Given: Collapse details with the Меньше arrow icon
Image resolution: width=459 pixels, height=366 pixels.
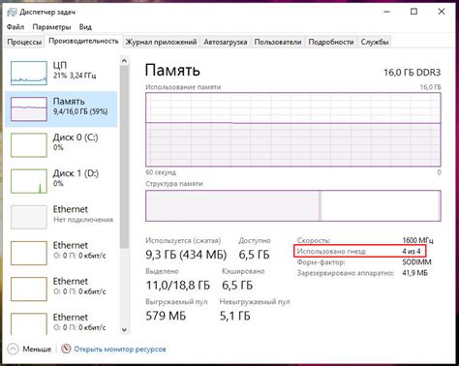Looking at the screenshot, I should click(x=13, y=349).
